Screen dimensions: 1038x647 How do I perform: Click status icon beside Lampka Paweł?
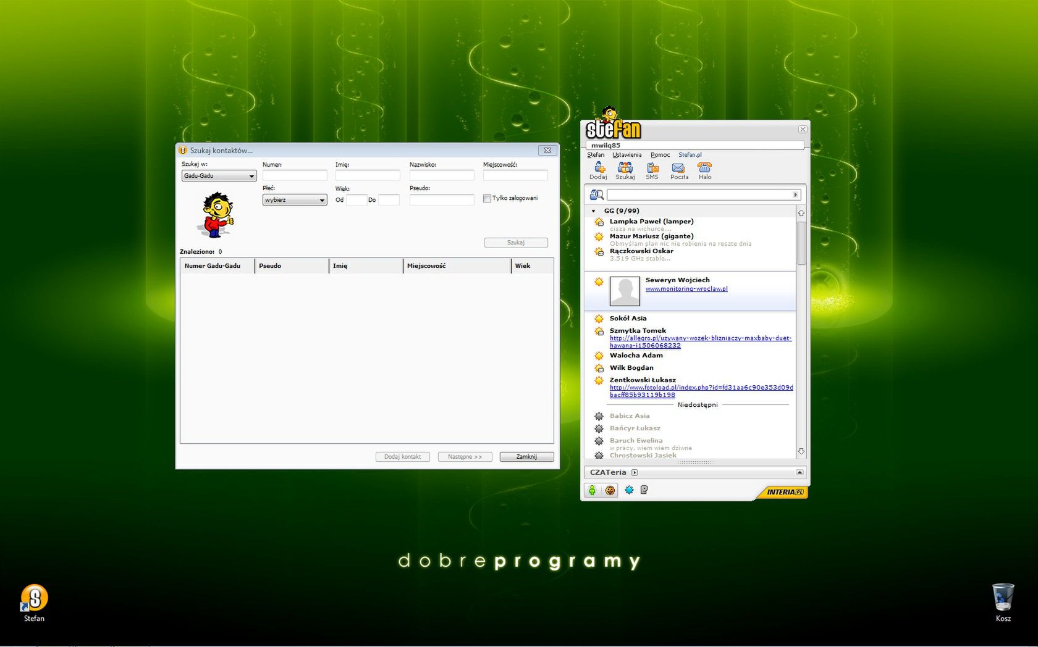click(599, 222)
